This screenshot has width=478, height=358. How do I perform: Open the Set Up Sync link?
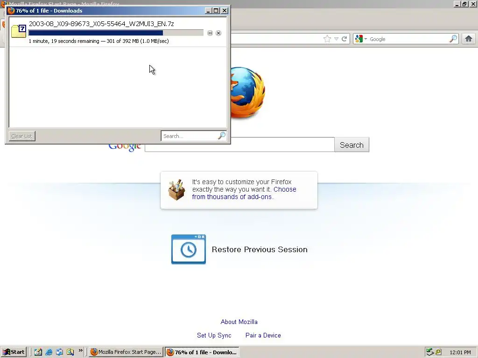(x=214, y=335)
